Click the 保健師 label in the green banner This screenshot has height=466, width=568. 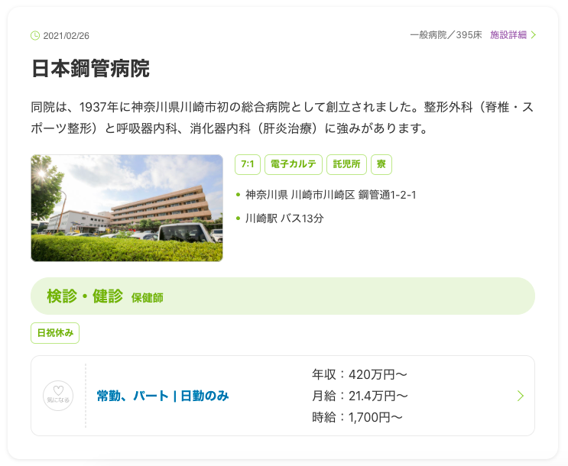coord(147,298)
